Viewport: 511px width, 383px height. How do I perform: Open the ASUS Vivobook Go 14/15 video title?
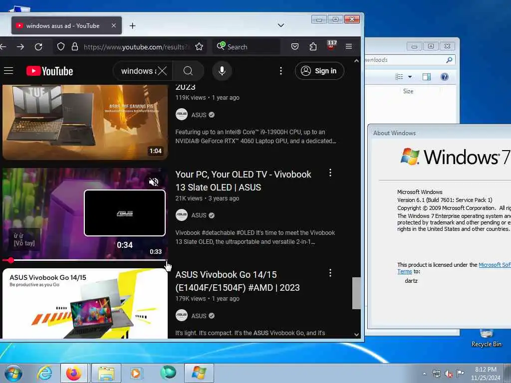click(237, 281)
